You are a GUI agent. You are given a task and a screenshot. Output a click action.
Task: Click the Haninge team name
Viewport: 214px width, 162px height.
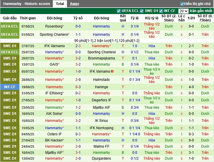(101, 87)
